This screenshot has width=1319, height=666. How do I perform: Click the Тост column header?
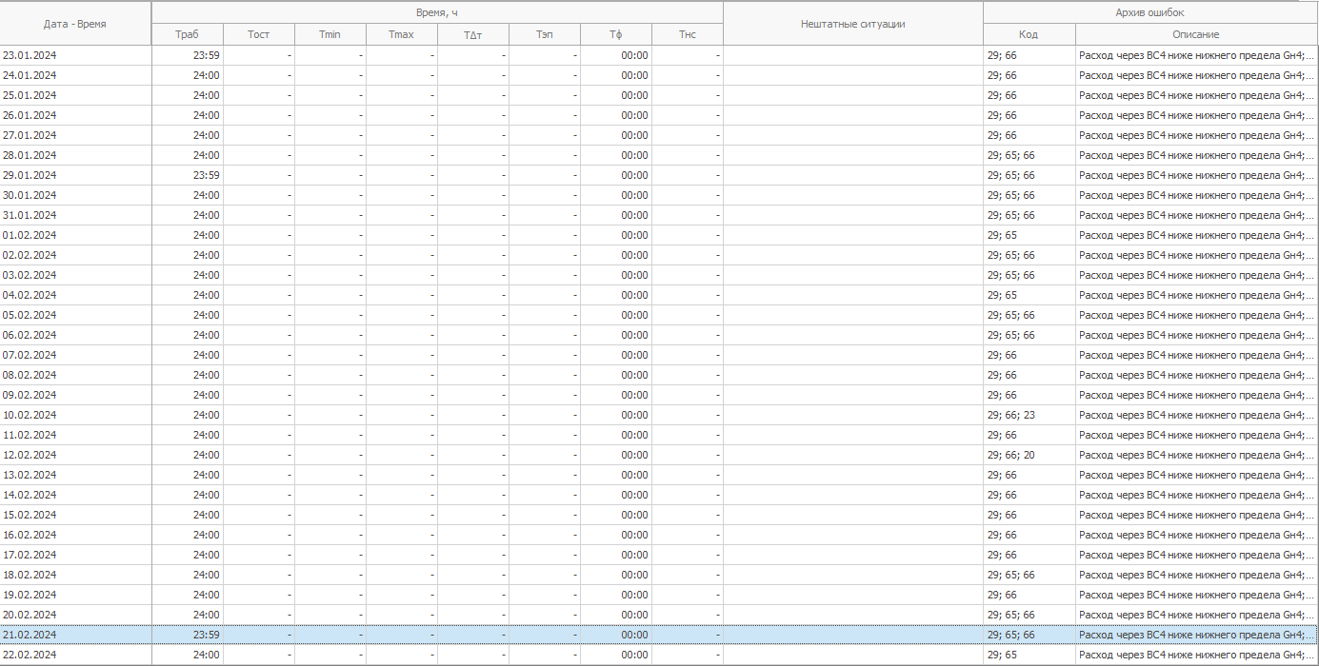point(259,34)
